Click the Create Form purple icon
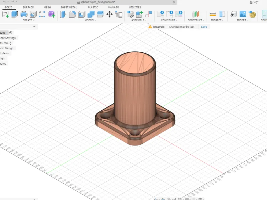267x200 pixels. click(52, 14)
